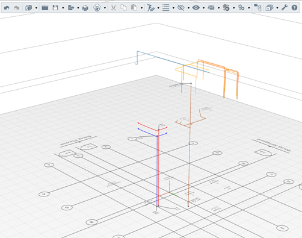Click the Open folder icon

pyautogui.click(x=45, y=8)
